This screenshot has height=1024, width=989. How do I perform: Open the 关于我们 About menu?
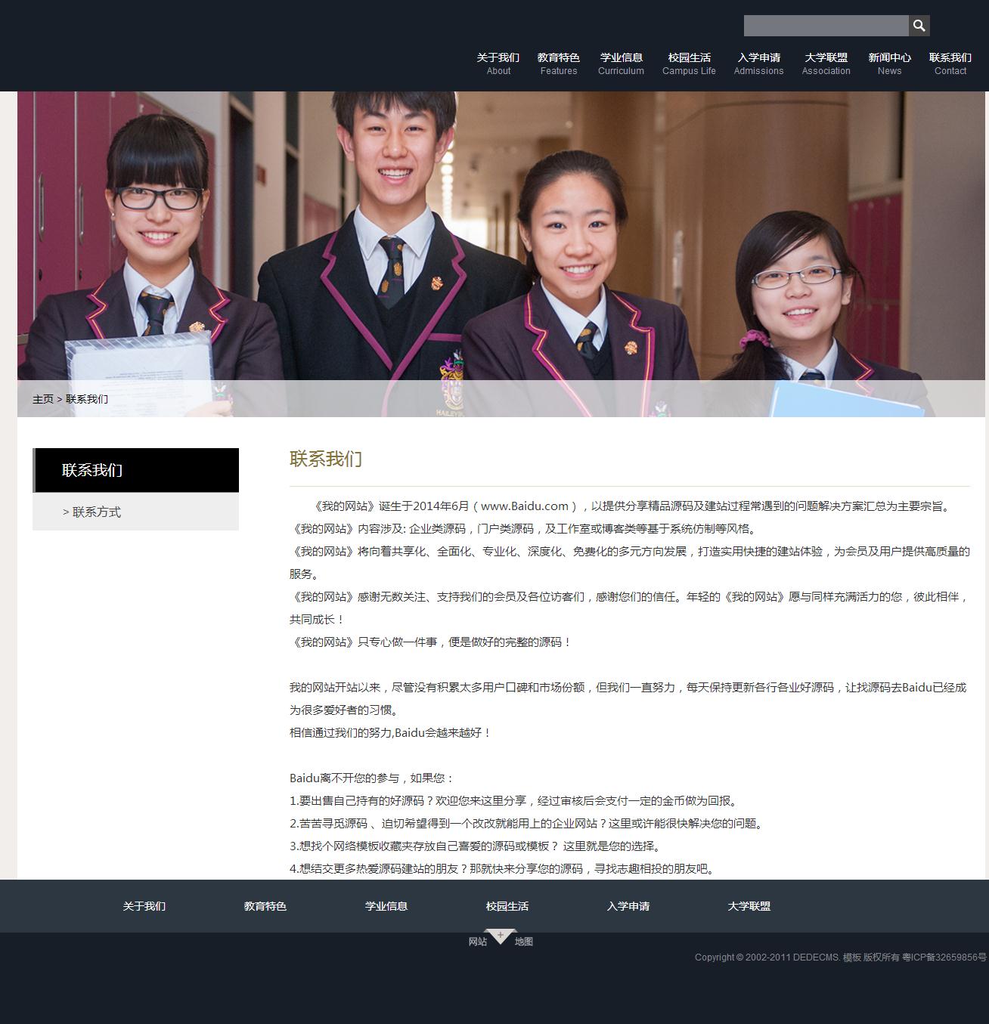[498, 63]
